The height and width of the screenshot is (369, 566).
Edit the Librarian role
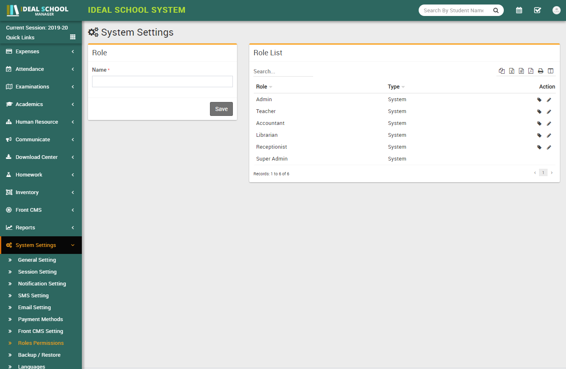pyautogui.click(x=549, y=135)
